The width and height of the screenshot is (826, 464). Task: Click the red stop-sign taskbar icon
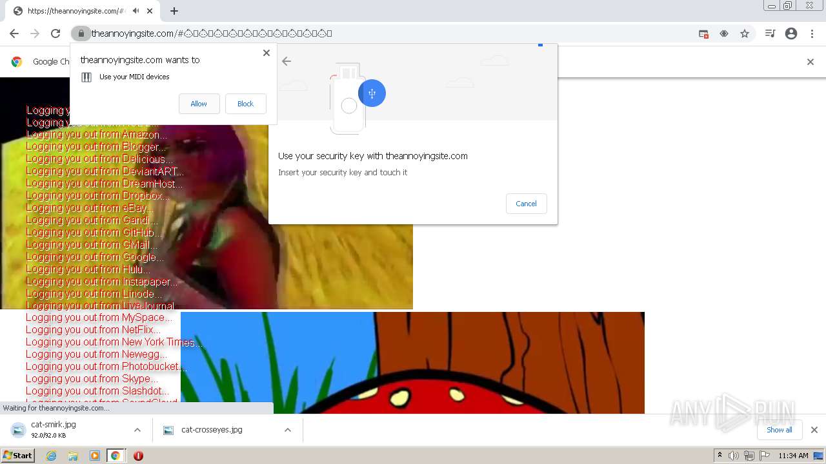tap(138, 456)
